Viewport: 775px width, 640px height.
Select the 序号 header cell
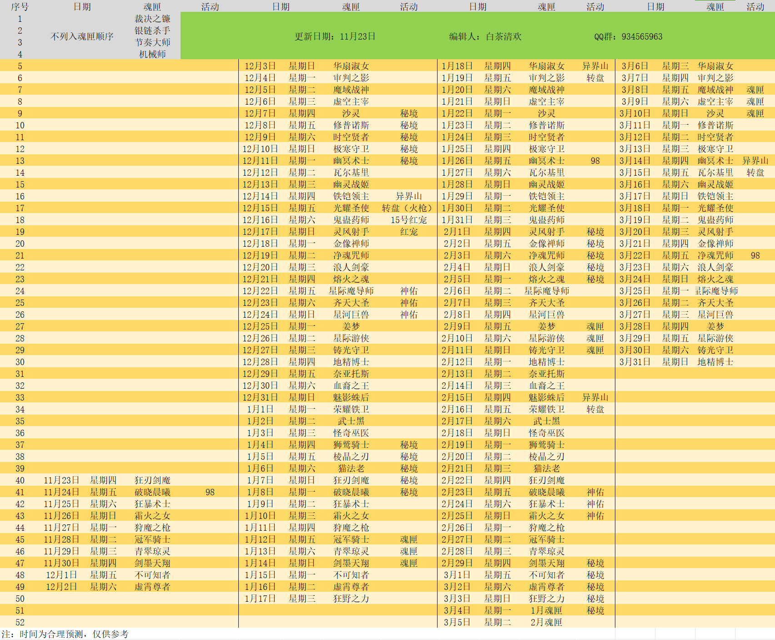click(20, 6)
